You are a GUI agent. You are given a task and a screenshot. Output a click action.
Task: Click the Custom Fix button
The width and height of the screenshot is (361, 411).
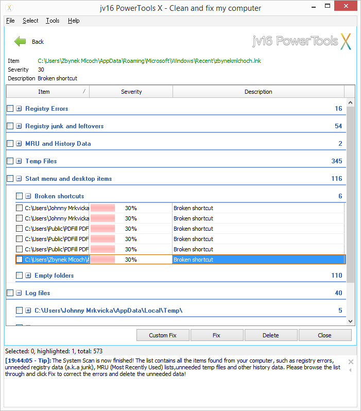click(163, 335)
